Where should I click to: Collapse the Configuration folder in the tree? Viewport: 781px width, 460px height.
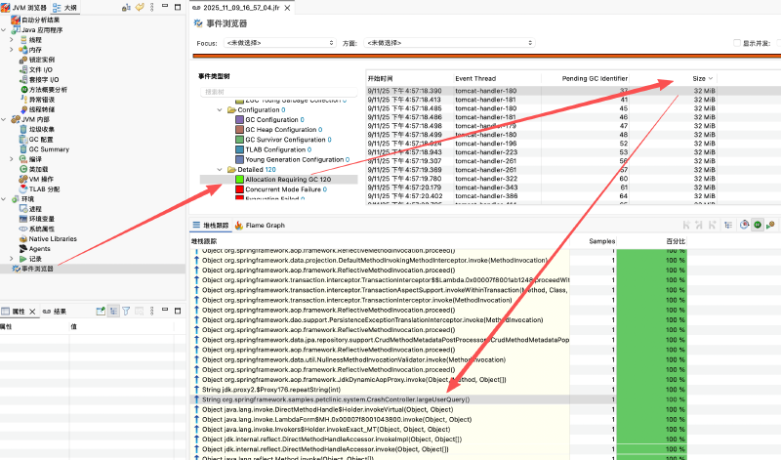(x=220, y=110)
